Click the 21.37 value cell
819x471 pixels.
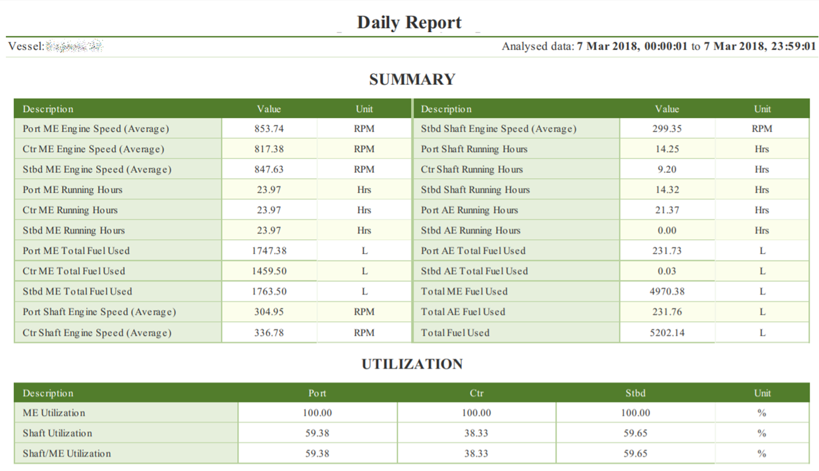pos(667,210)
